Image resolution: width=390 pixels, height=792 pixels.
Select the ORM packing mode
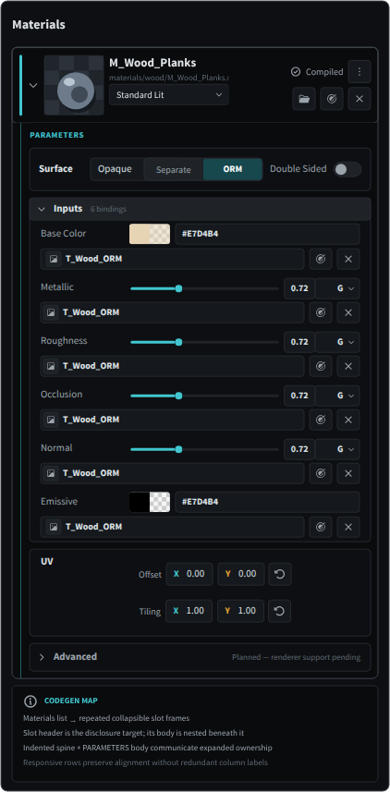[x=232, y=169]
